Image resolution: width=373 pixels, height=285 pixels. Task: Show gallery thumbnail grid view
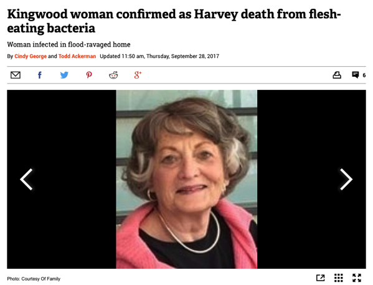point(339,278)
